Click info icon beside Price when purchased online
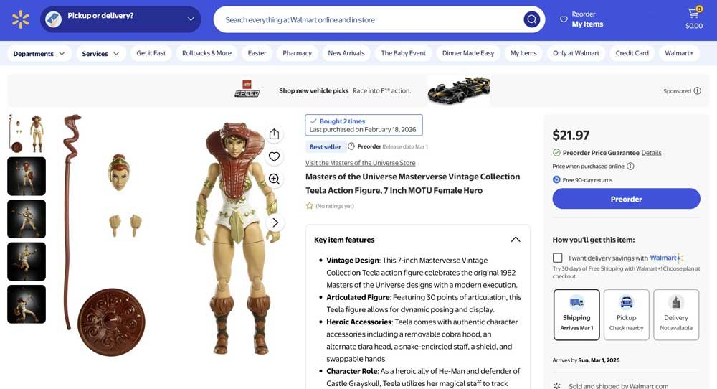This screenshot has width=717, height=389. [x=630, y=166]
